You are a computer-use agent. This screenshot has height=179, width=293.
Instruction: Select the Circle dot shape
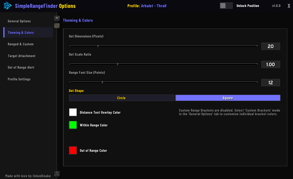[121, 98]
